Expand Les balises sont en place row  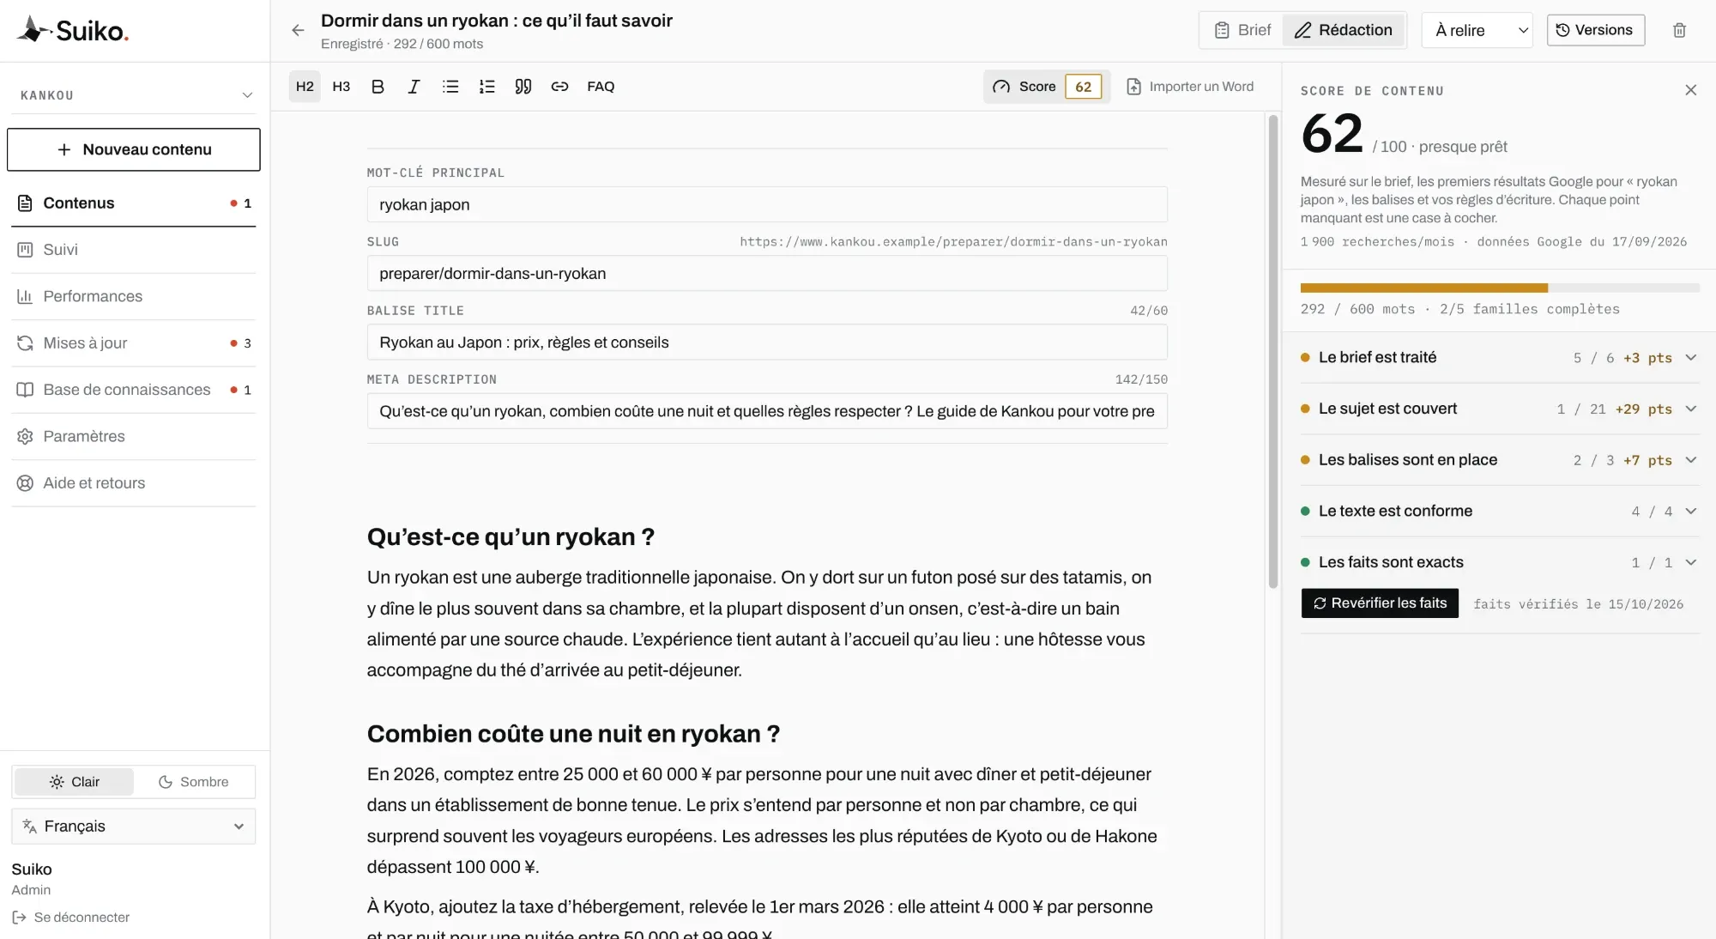(1500, 460)
